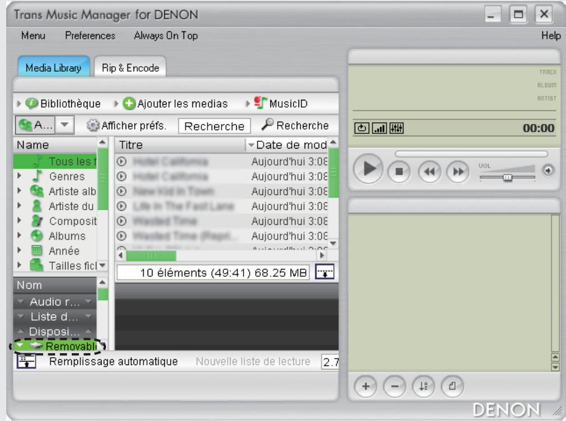This screenshot has width=566, height=421.
Task: Start playback with the Play button
Action: pos(368,169)
